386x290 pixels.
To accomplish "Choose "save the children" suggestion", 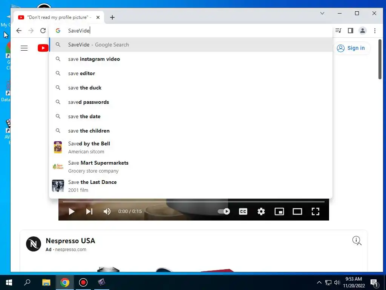I will click(191, 130).
